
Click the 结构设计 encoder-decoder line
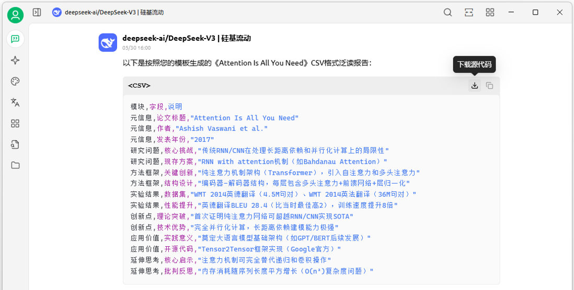(x=270, y=183)
